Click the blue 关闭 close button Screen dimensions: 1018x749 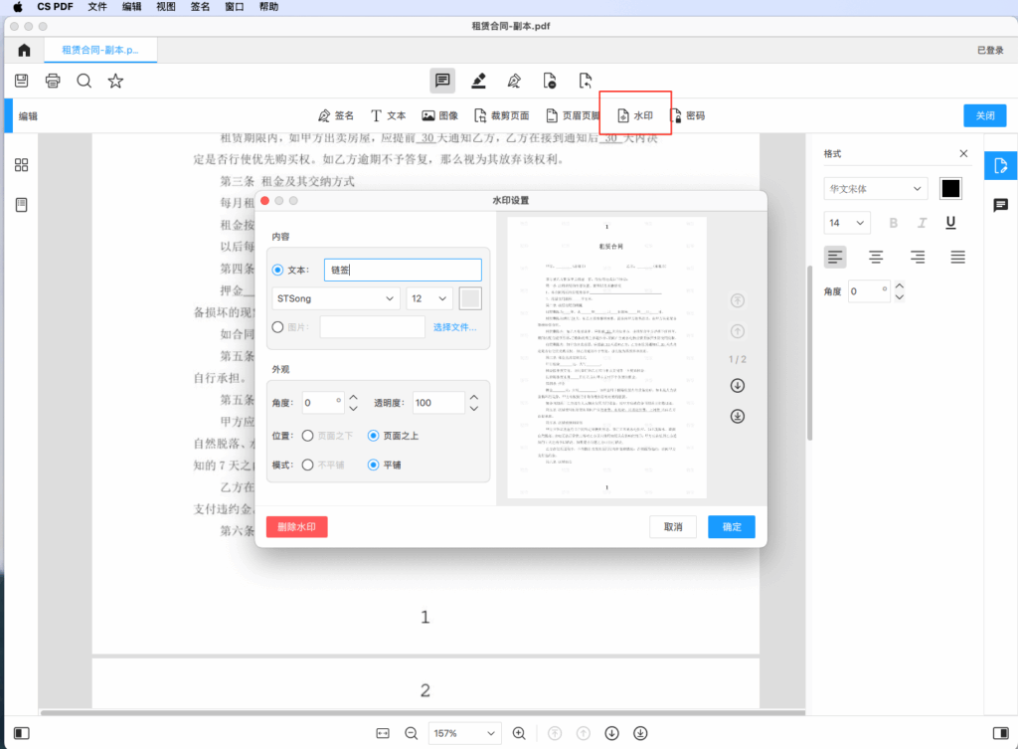985,115
